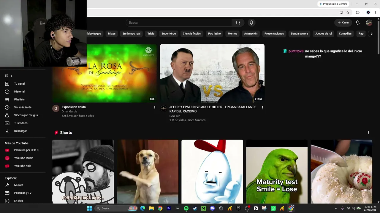Open the YouTube account avatar menu
This screenshot has width=380, height=213.
(x=369, y=23)
